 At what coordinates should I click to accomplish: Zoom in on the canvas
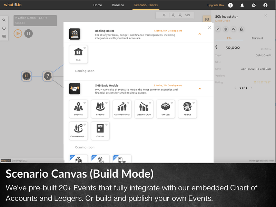(174, 15)
